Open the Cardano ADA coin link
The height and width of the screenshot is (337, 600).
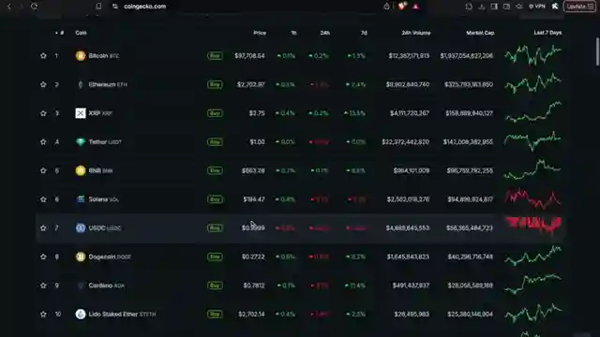(106, 286)
